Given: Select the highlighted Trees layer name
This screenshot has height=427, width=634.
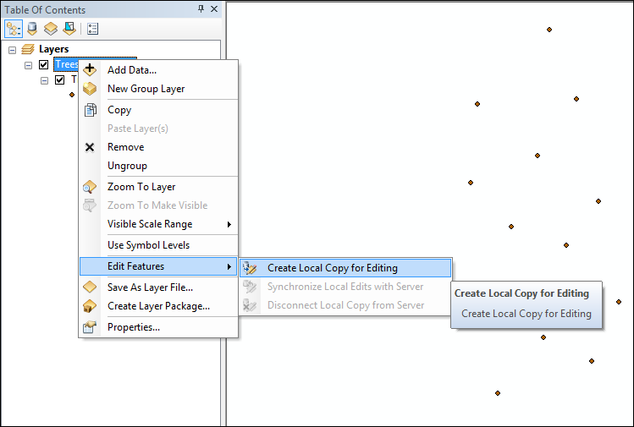Looking at the screenshot, I should point(66,64).
